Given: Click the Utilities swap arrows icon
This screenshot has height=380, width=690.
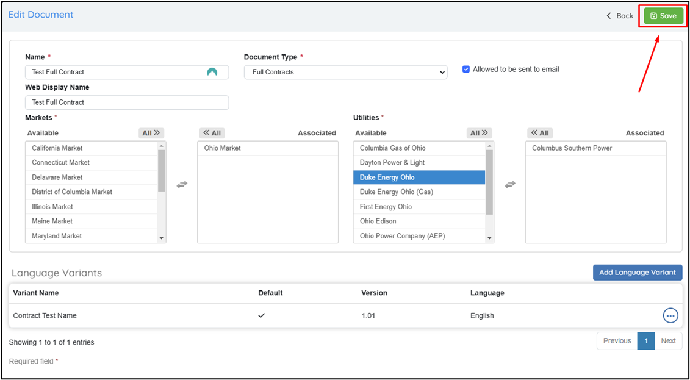Looking at the screenshot, I should (509, 185).
